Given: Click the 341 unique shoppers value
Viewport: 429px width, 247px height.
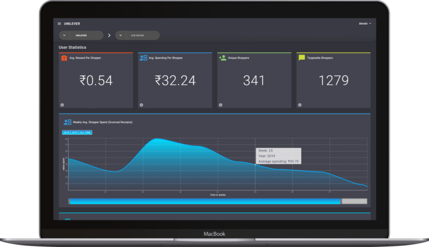Looking at the screenshot, I should pos(254,80).
